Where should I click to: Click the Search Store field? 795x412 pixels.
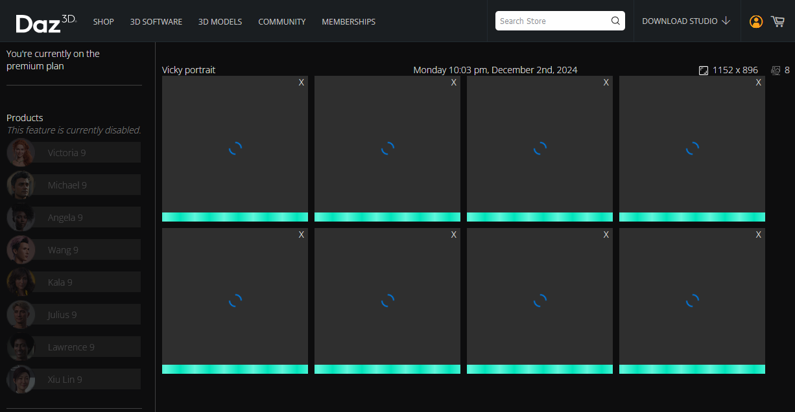pos(560,21)
